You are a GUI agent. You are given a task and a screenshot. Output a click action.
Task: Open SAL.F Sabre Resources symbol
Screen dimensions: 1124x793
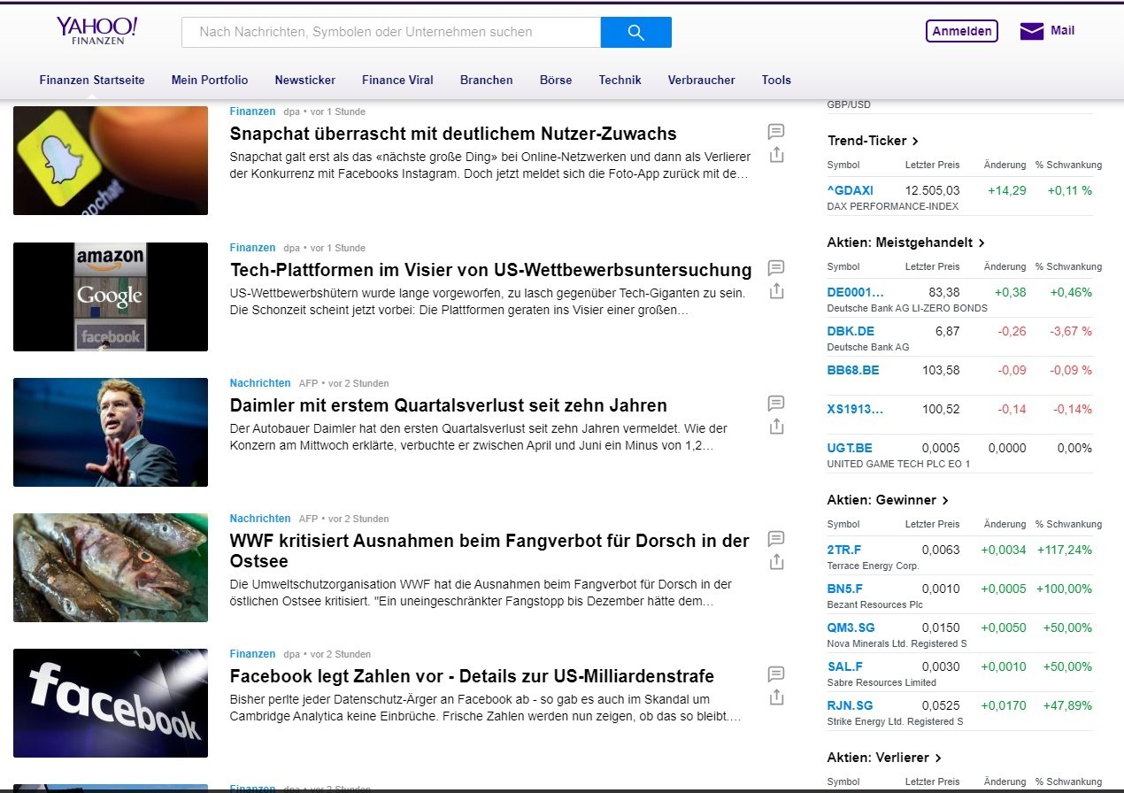[x=845, y=666]
